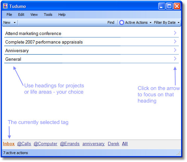Select the General heading text
Screen dimensions: 187x162
(13, 59)
